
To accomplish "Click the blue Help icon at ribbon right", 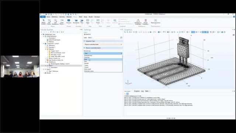I will (x=234, y=17).
